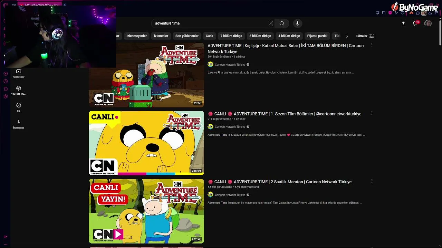Viewport: 442px width, 248px height.
Task: Bookmark the page with the heart icon
Action: (403, 13)
